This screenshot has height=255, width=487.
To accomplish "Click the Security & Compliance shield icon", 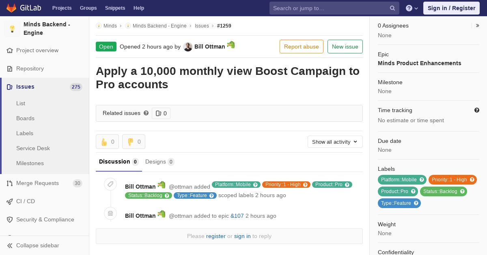I will point(10,220).
